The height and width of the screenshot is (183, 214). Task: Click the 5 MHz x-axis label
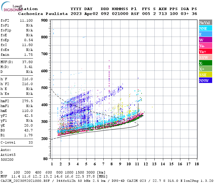86,164
